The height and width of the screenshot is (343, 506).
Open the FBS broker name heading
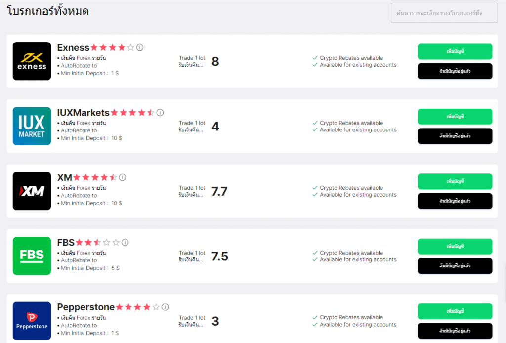[66, 242]
